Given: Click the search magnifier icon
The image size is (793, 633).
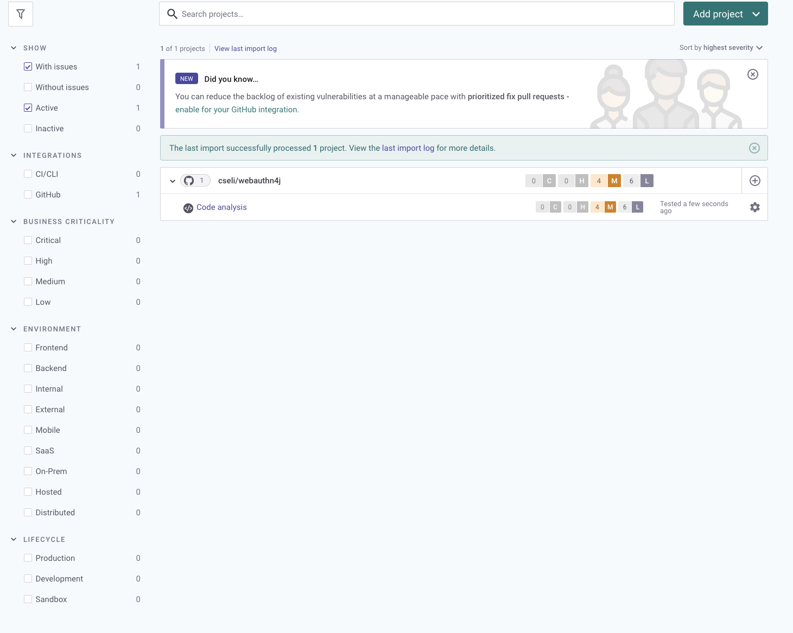Looking at the screenshot, I should [172, 14].
